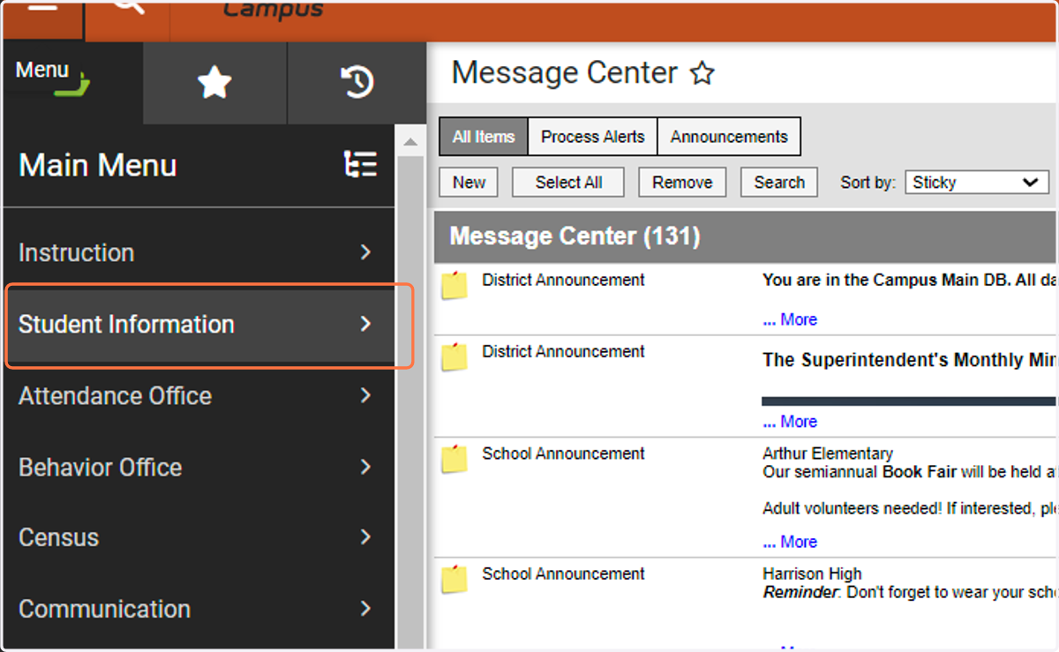Open the Sort by Sticky dropdown

976,183
